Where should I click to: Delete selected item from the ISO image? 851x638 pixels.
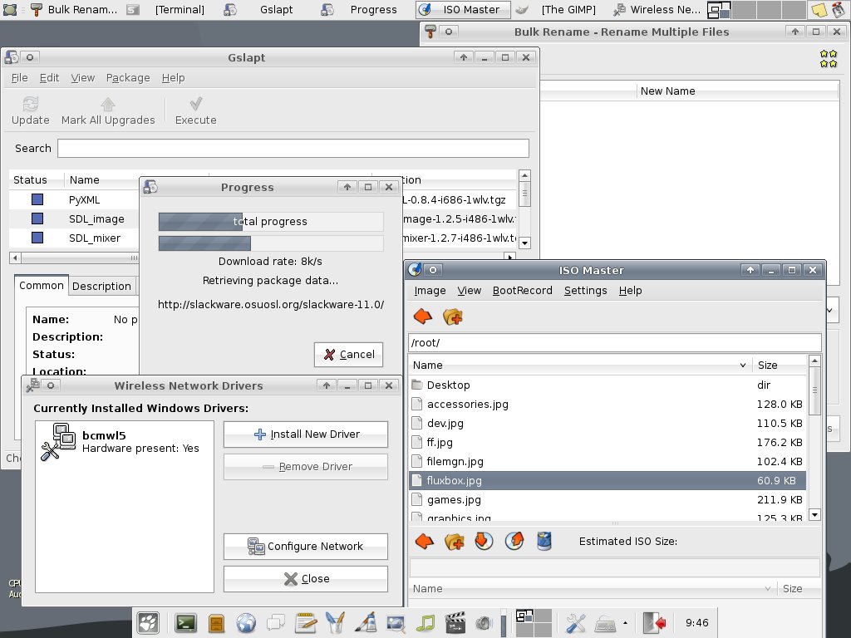tap(544, 541)
